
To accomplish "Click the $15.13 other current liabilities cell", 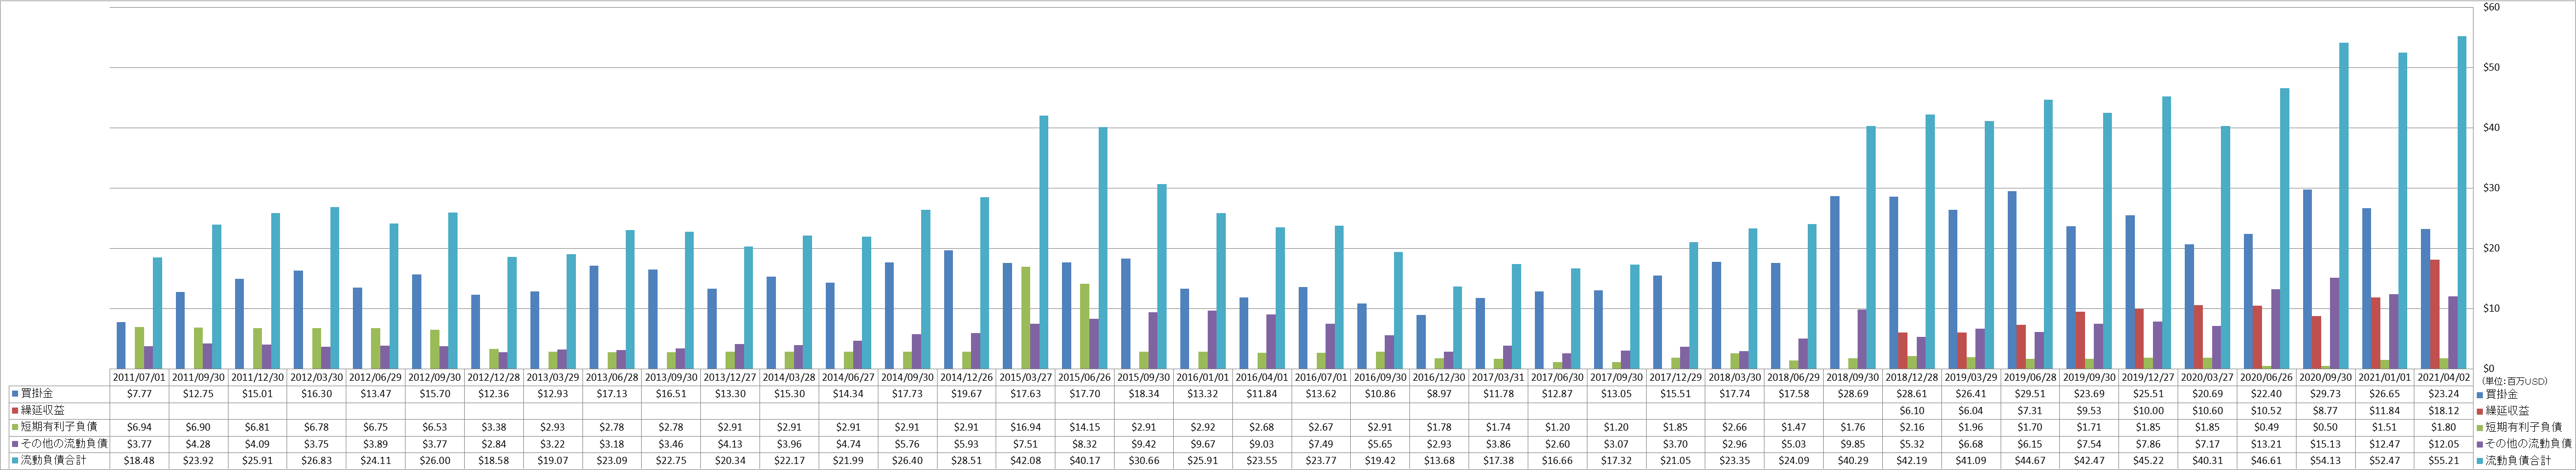I will (2326, 443).
